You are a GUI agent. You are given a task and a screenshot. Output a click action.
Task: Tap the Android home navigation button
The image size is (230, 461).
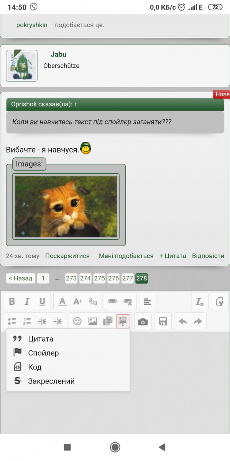coord(115,447)
